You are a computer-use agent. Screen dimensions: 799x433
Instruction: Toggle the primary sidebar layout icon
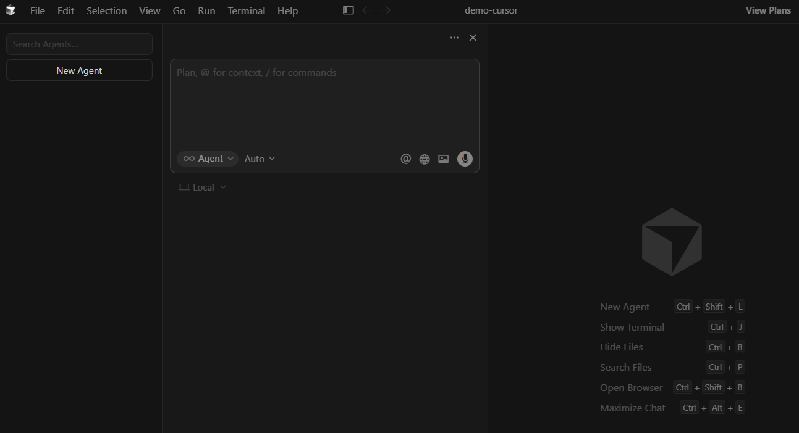(348, 10)
